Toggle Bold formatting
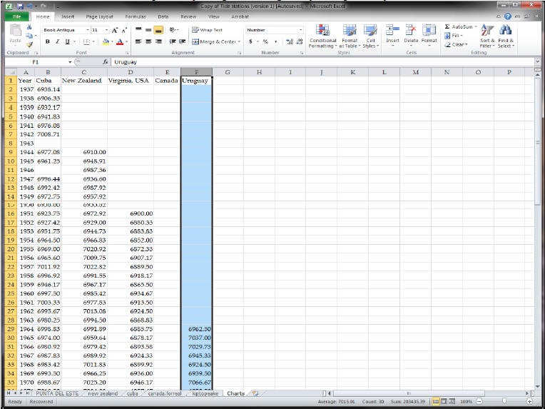Image resolution: width=545 pixels, height=409 pixels. [47, 41]
